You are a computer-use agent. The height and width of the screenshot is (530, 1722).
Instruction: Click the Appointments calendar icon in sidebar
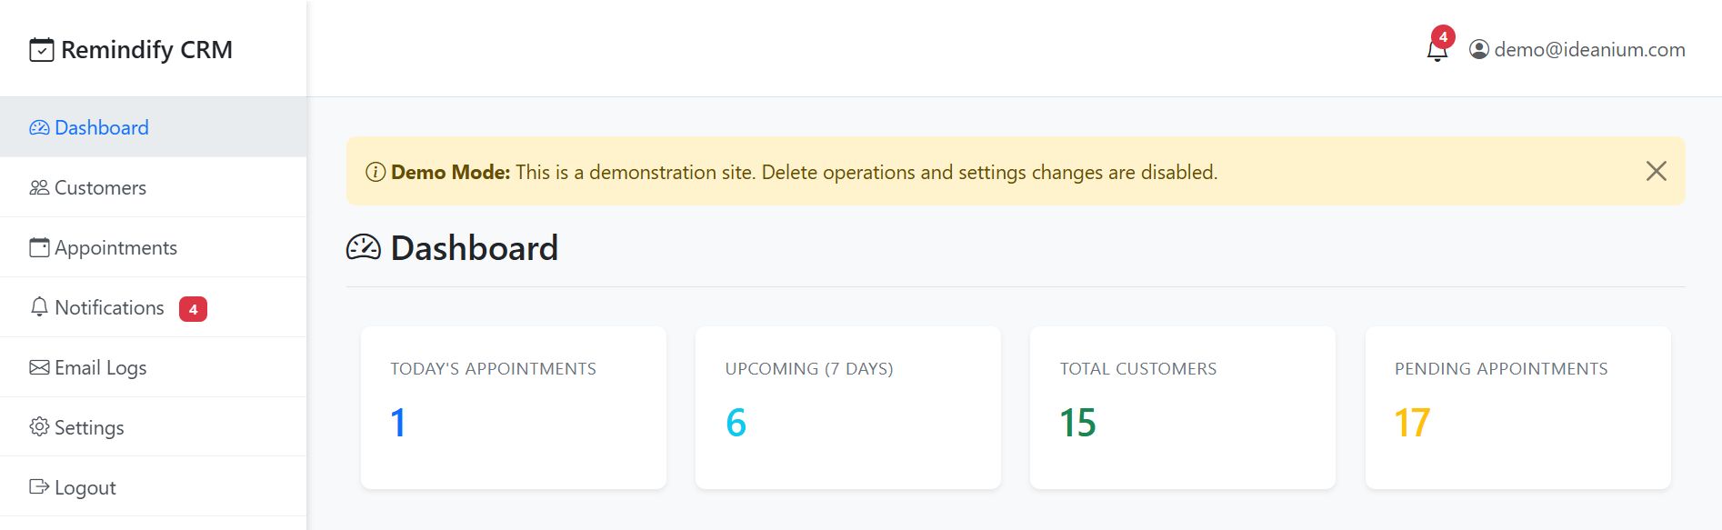click(39, 248)
